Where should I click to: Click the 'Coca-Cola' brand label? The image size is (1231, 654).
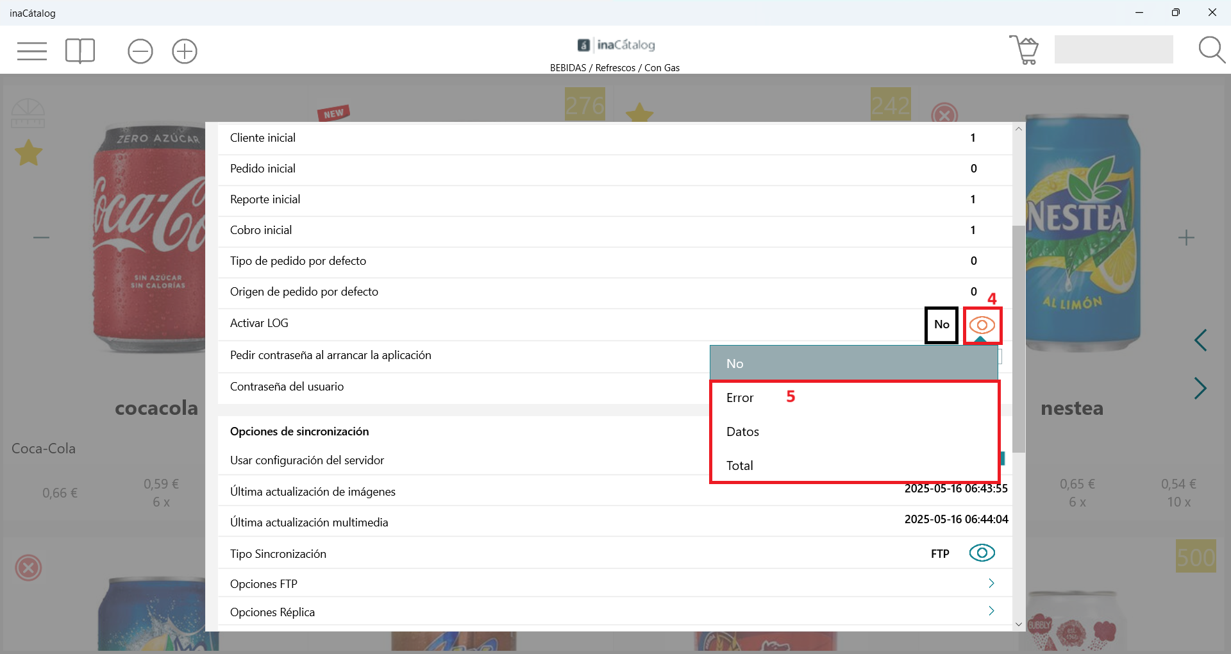coord(44,449)
